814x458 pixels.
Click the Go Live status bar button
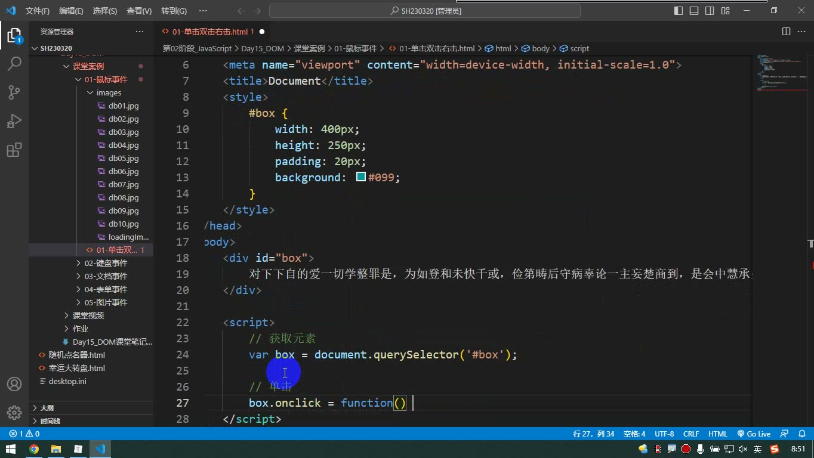click(x=754, y=434)
